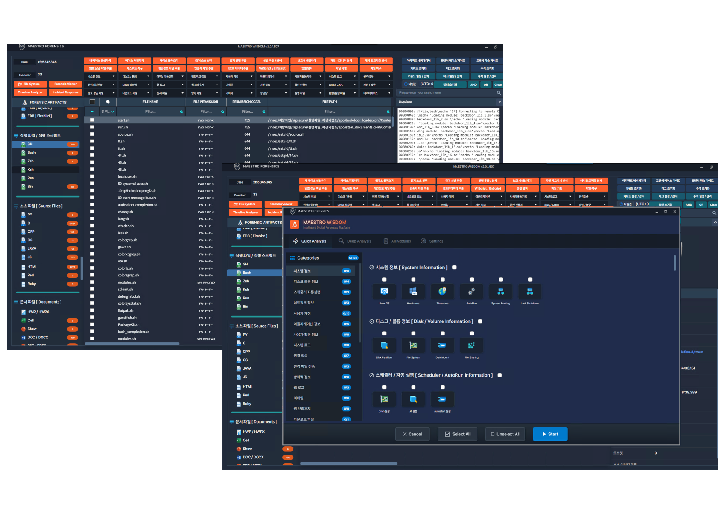Image resolution: width=725 pixels, height=519 pixels.
Task: Click the Cancel button in the dialog
Action: (412, 434)
